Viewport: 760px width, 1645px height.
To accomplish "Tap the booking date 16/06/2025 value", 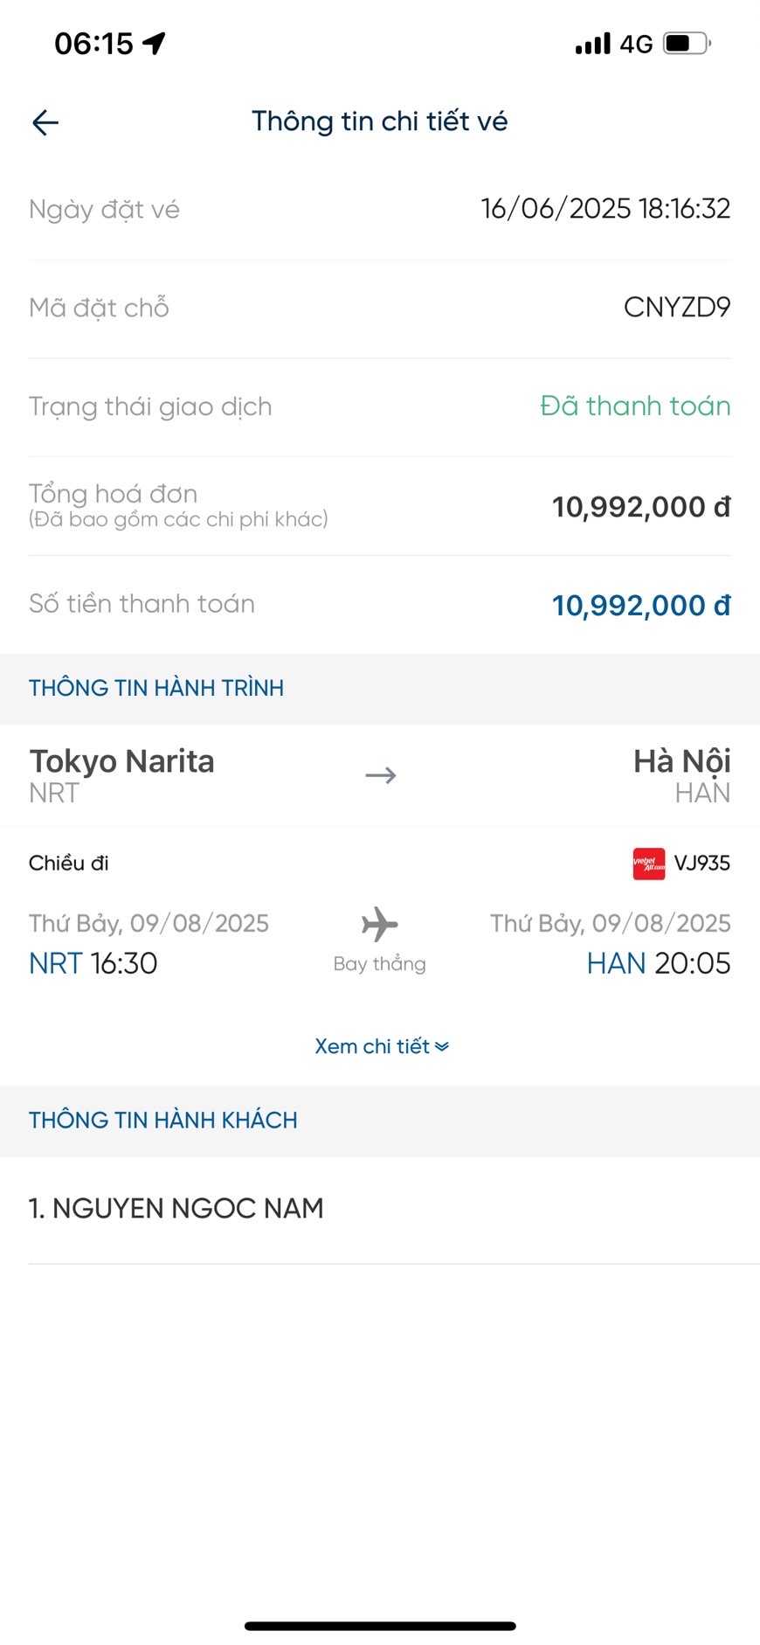I will pos(605,209).
